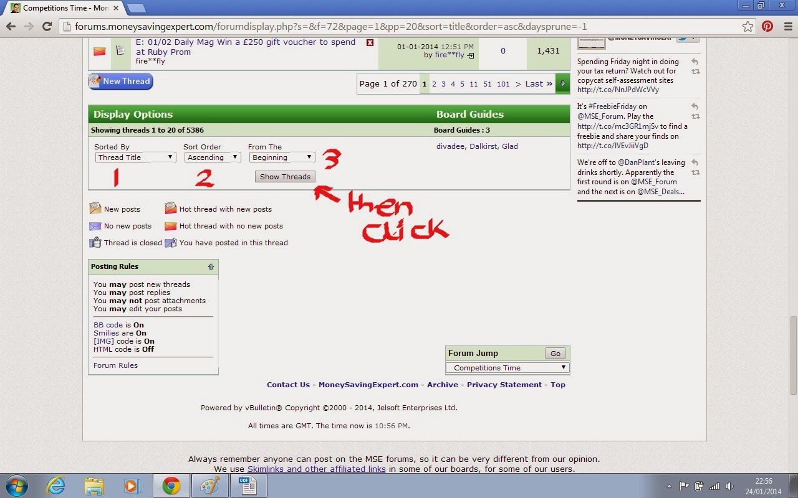Reply to the #FreebieFriday tweet

click(x=695, y=106)
